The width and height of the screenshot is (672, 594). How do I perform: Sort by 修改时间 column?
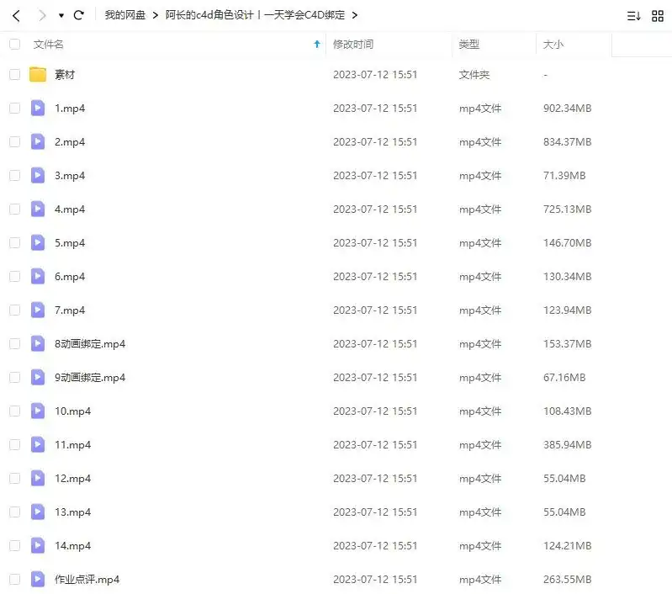tap(353, 45)
